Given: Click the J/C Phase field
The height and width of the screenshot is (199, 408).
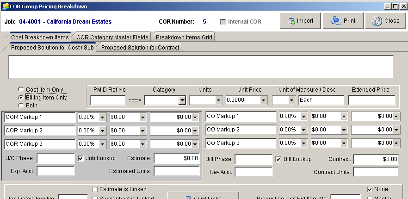Looking at the screenshot, I should click(x=56, y=158).
